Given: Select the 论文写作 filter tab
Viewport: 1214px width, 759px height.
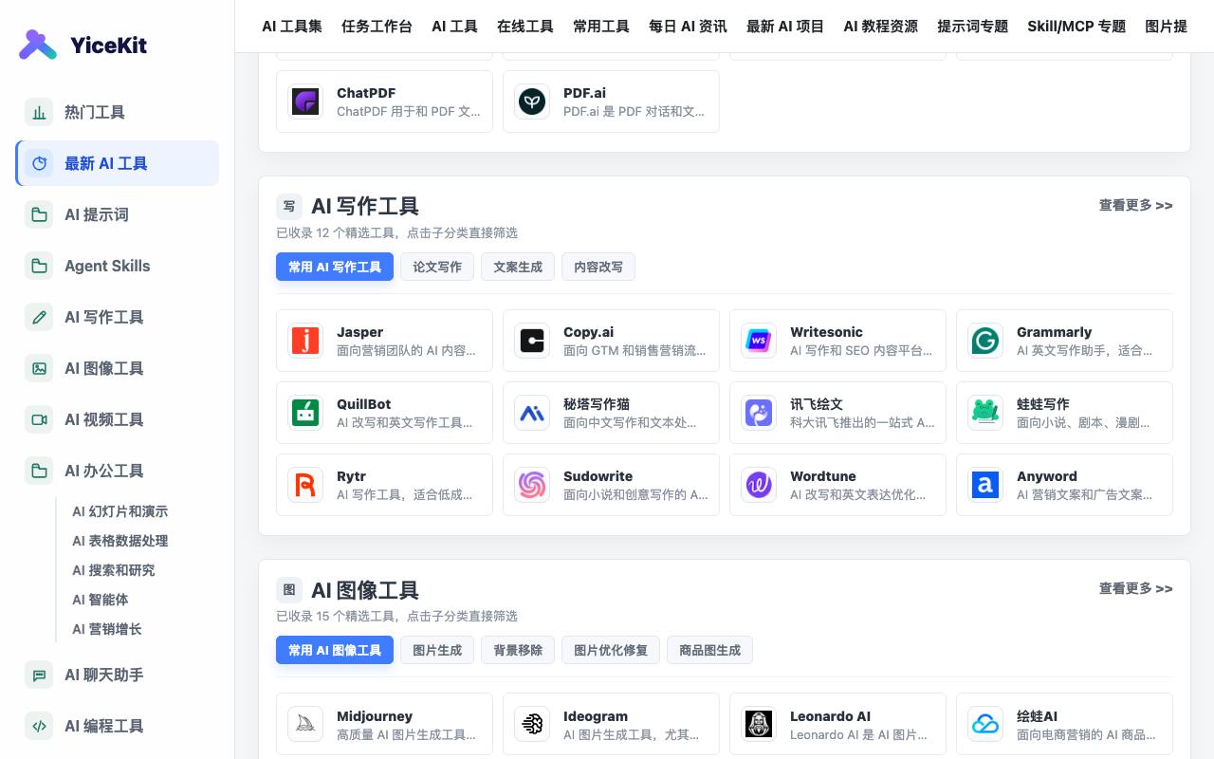Looking at the screenshot, I should click(437, 267).
